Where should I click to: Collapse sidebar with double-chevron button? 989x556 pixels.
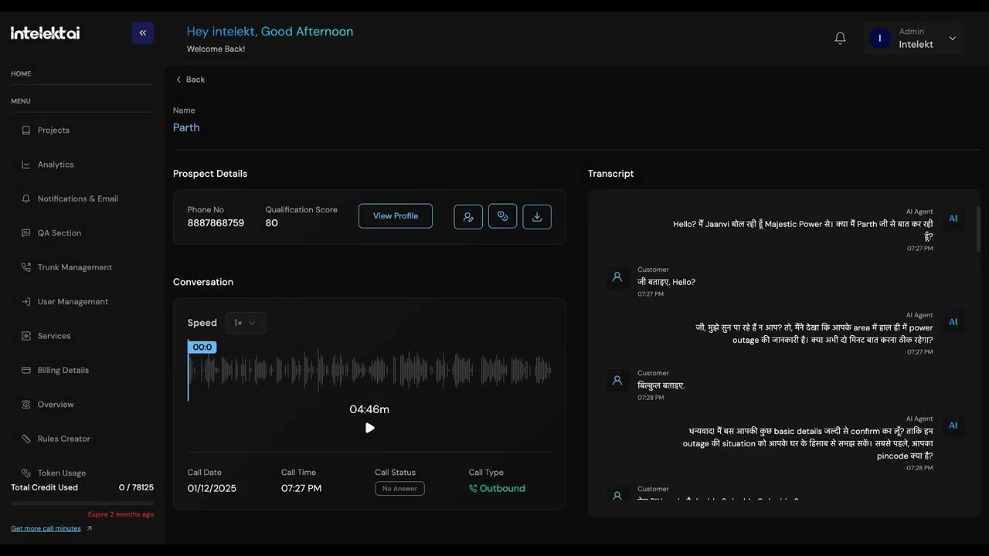click(x=143, y=33)
